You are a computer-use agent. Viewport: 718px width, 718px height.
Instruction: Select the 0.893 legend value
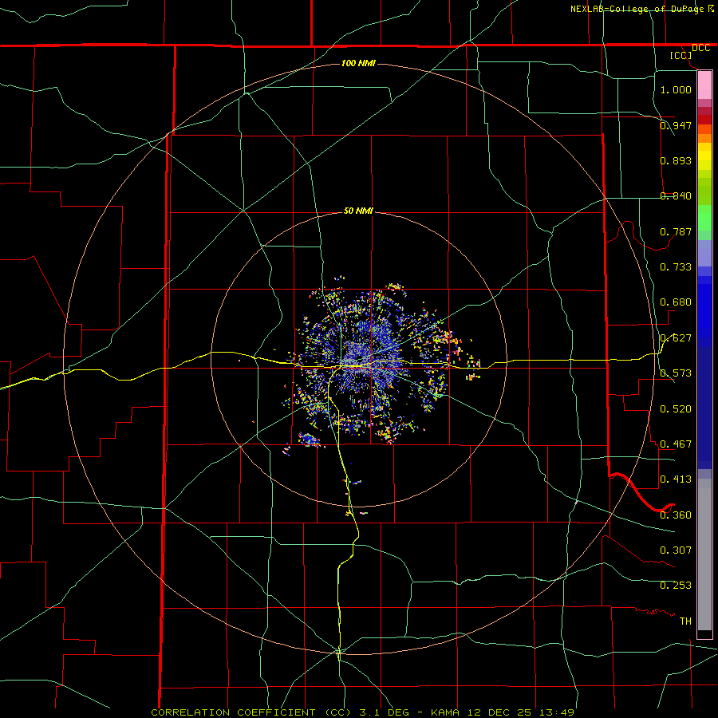pos(676,160)
